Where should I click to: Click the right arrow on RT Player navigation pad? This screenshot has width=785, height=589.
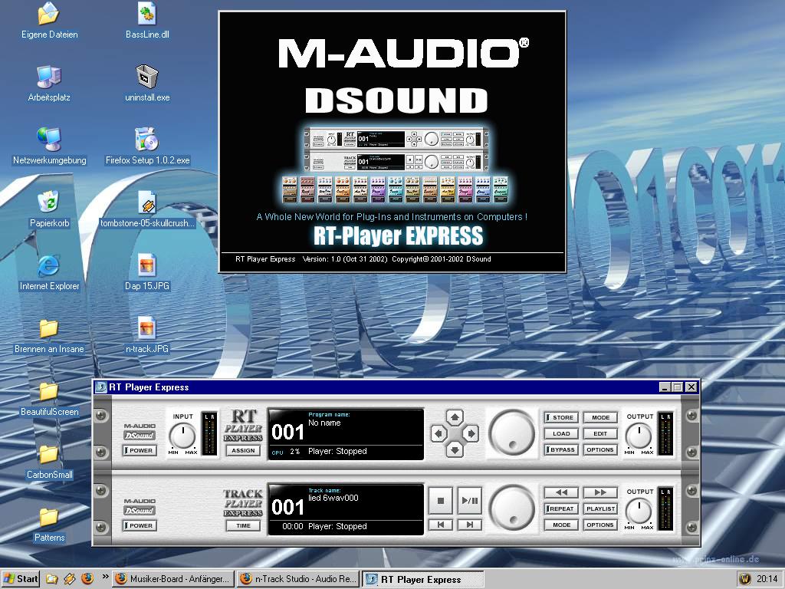[471, 433]
